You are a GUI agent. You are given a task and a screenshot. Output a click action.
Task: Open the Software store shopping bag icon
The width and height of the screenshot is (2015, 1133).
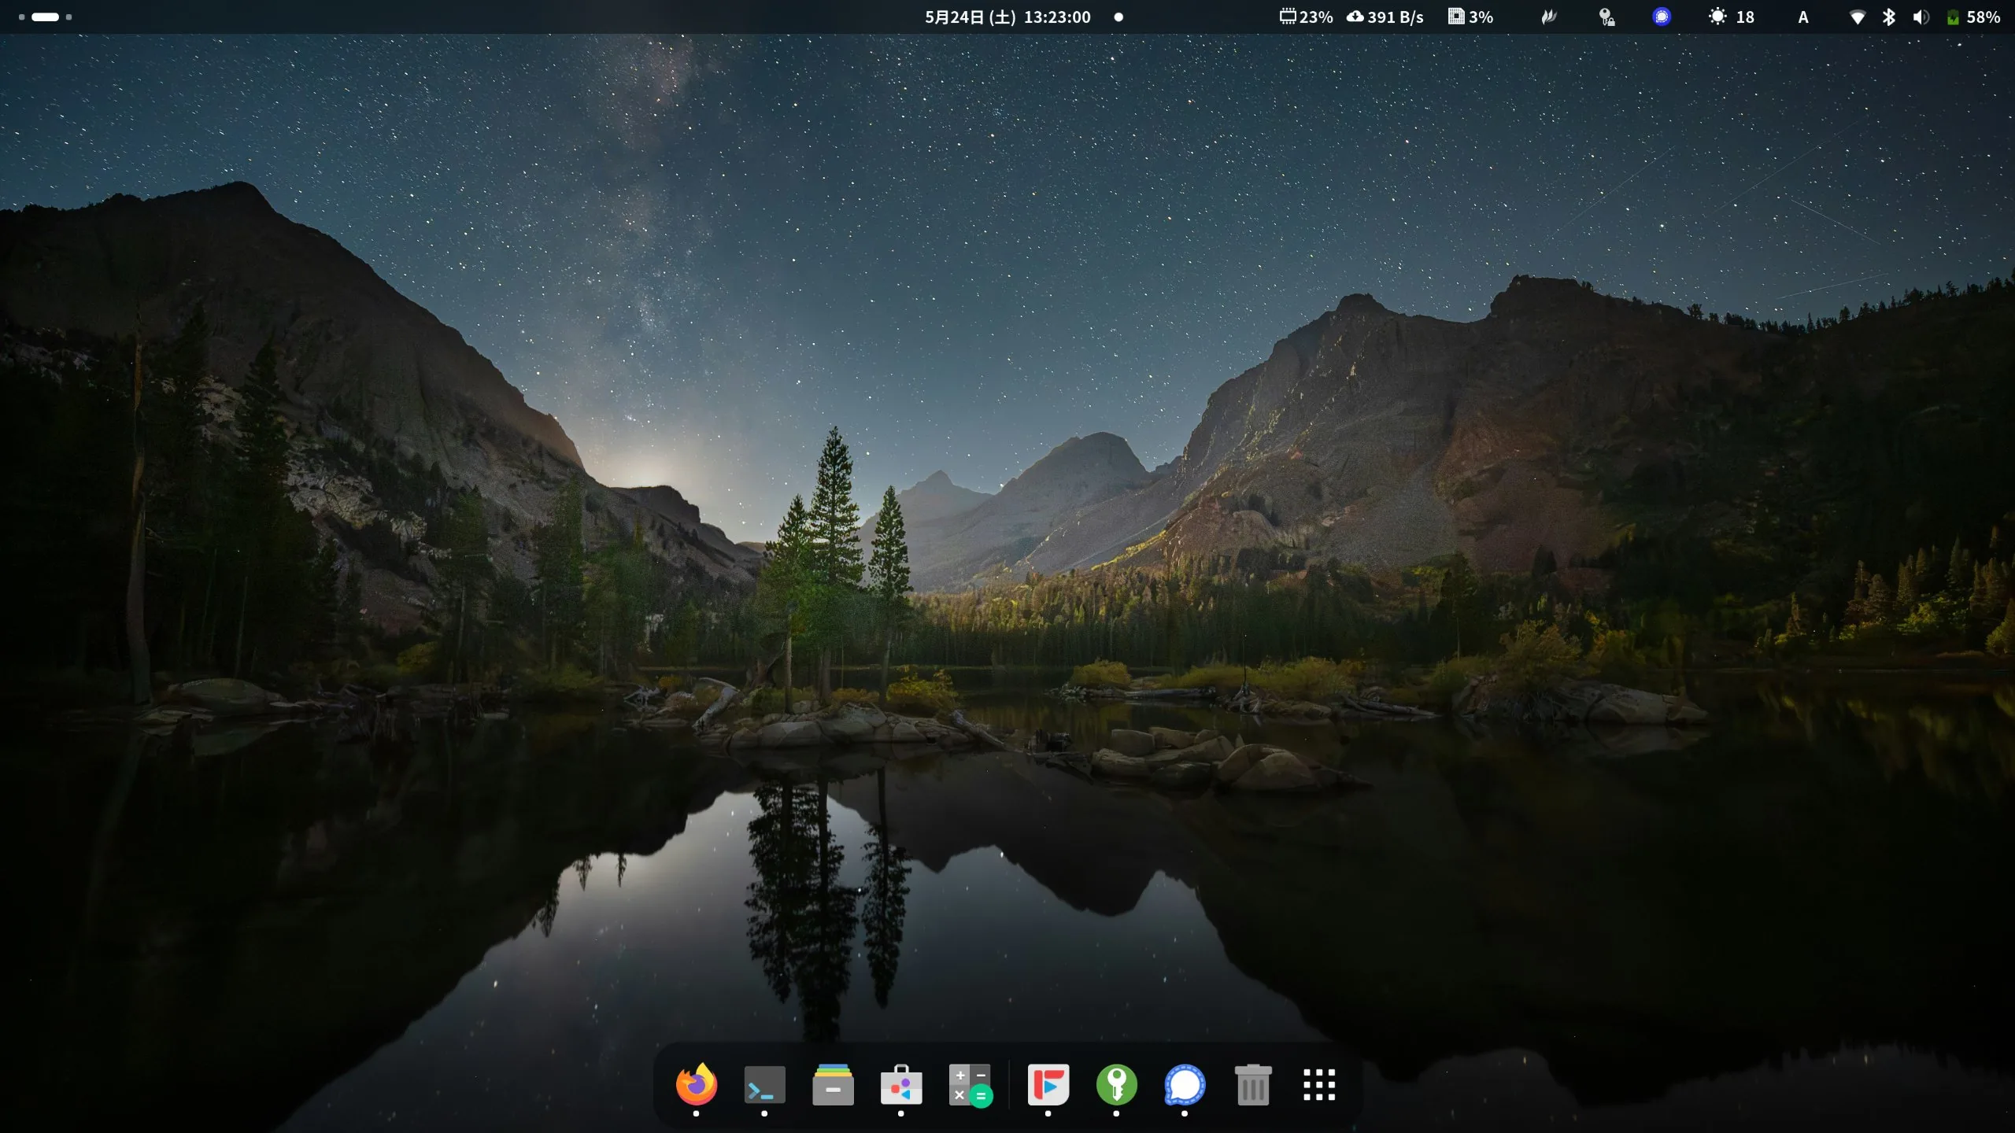point(901,1085)
